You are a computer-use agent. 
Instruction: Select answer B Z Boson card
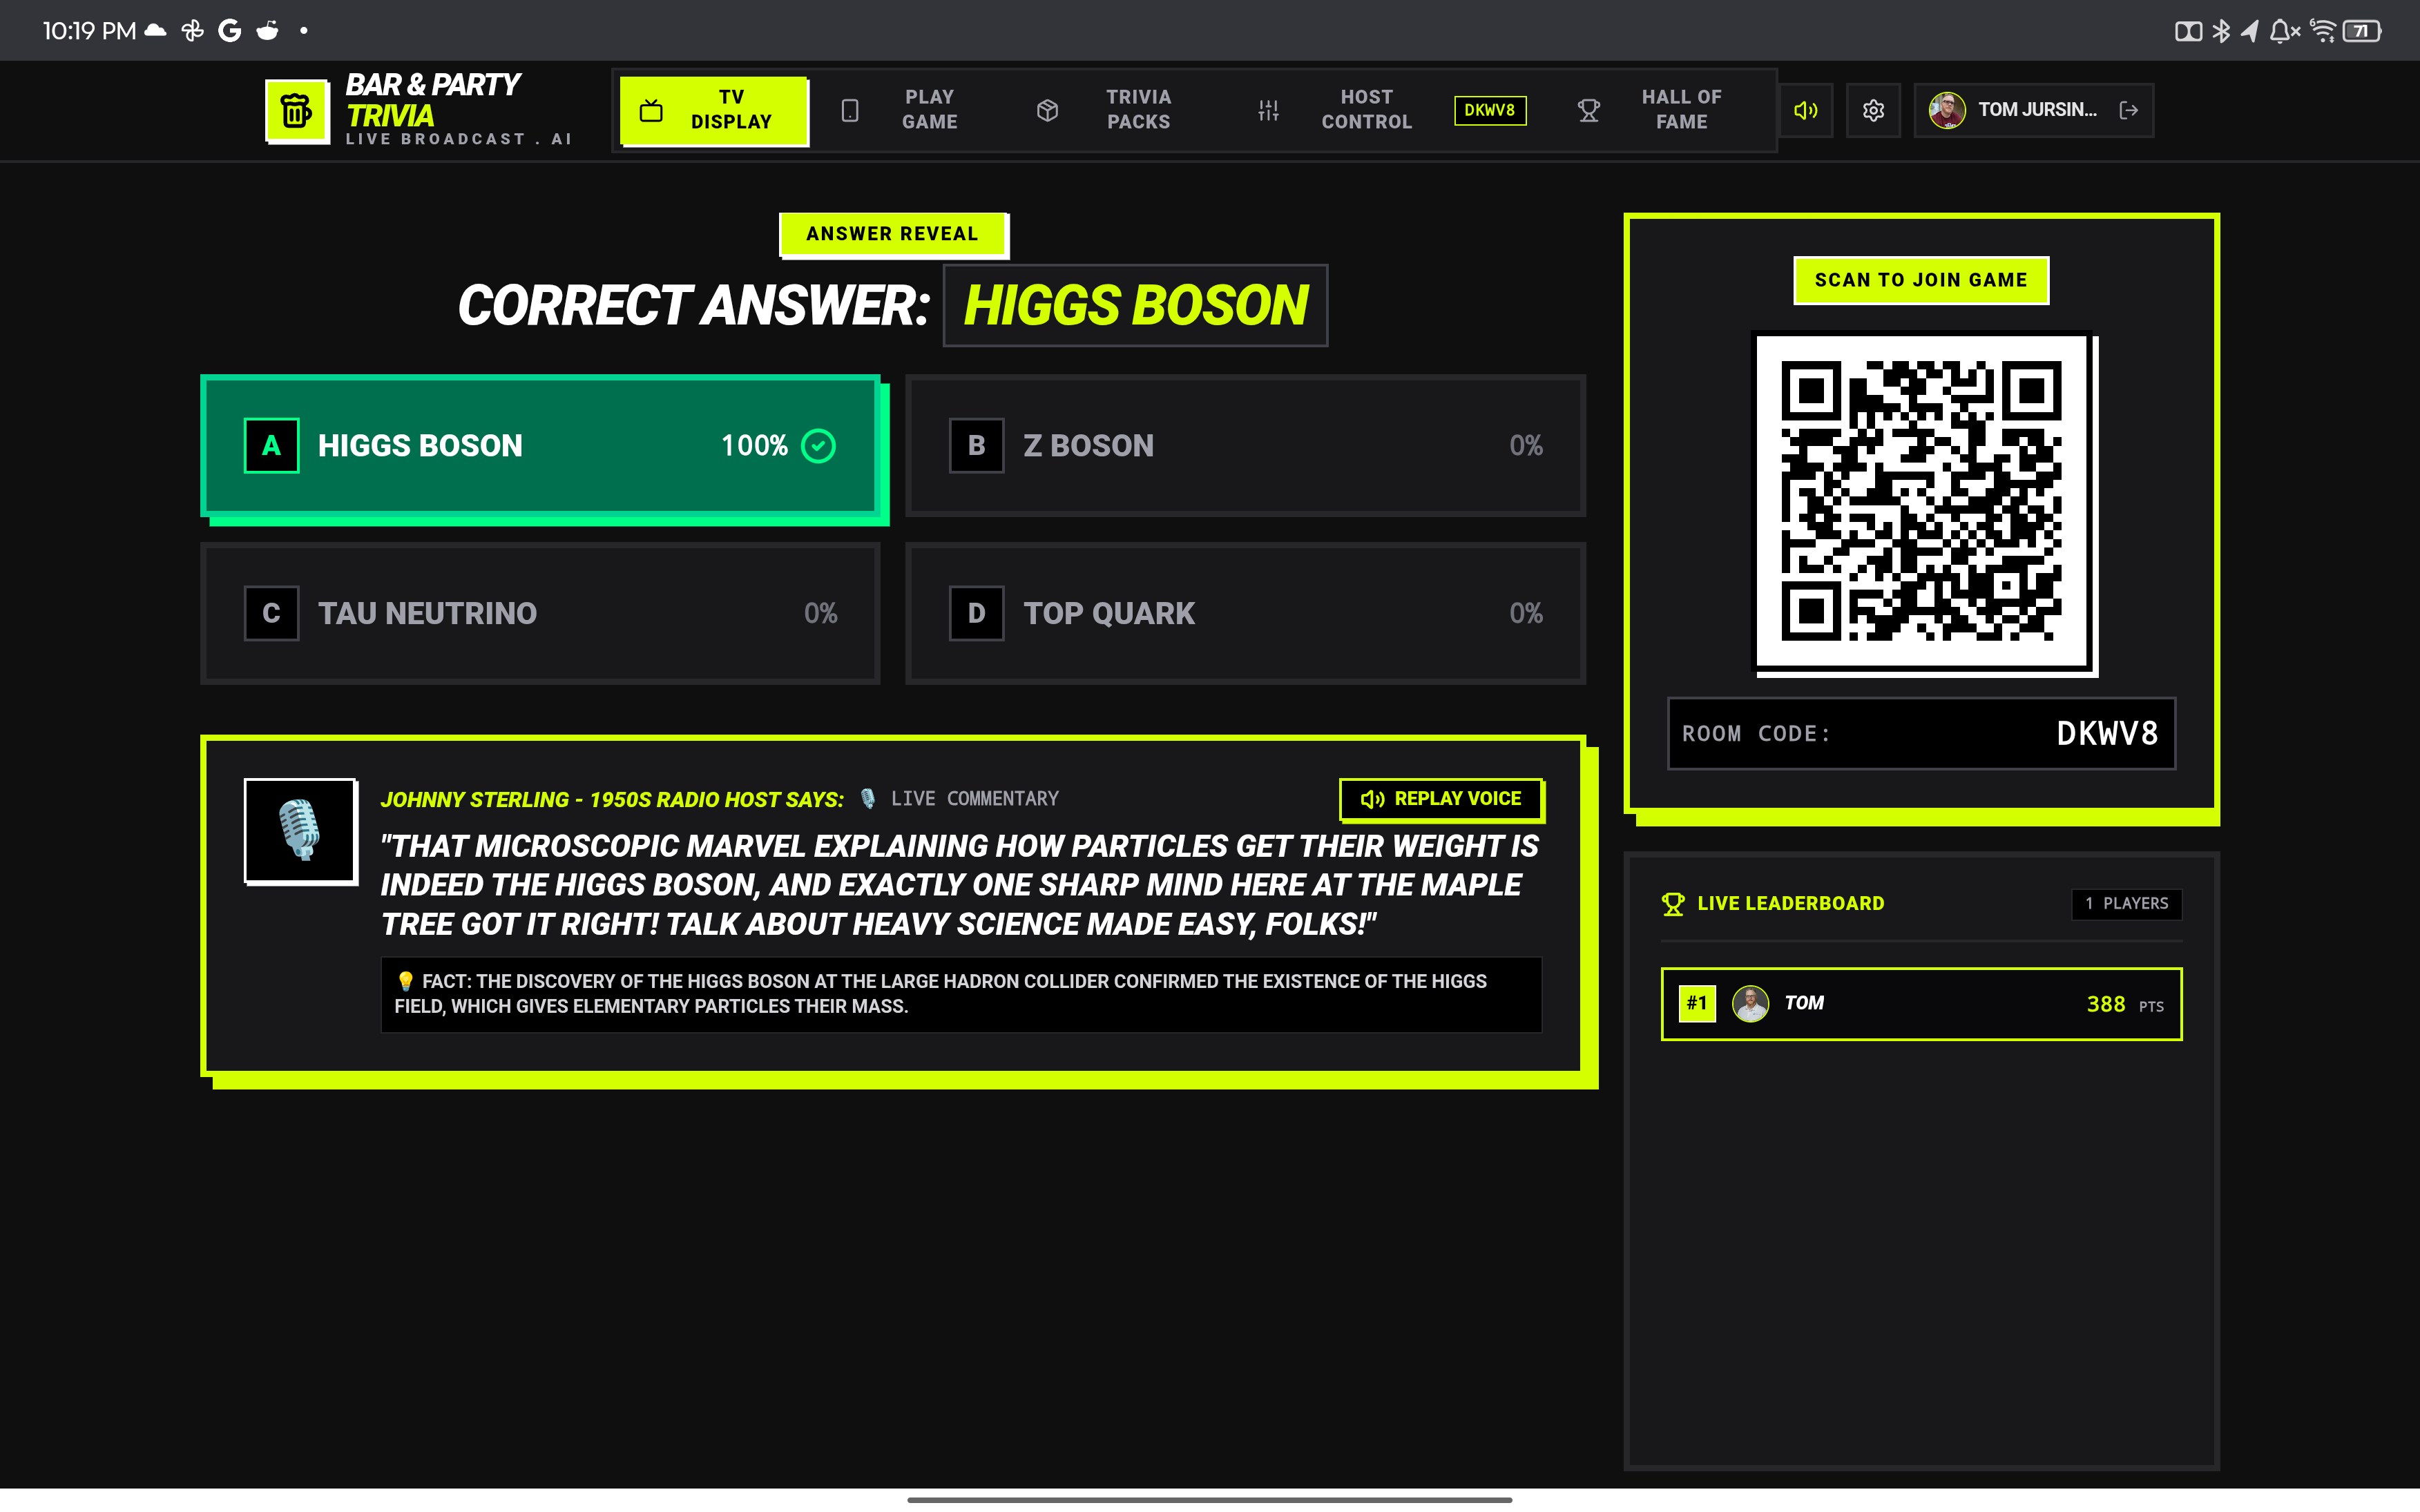(1245, 446)
